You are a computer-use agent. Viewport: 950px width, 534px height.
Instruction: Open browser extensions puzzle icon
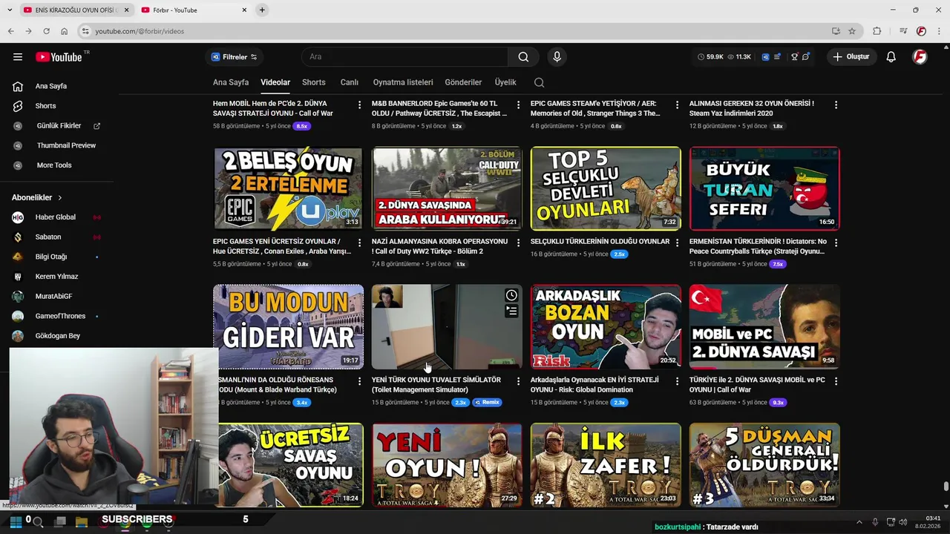click(x=877, y=31)
